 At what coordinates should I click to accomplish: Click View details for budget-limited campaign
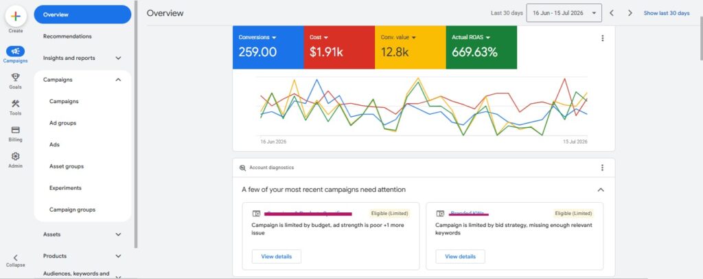point(276,256)
